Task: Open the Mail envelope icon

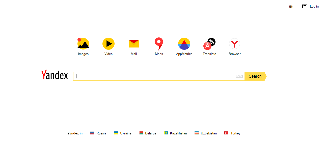Action: click(134, 44)
